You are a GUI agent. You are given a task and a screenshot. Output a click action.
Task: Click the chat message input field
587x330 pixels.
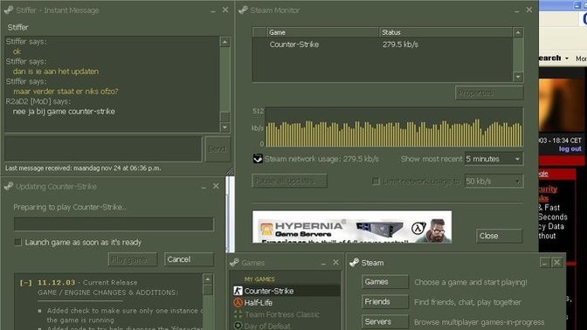coord(103,149)
